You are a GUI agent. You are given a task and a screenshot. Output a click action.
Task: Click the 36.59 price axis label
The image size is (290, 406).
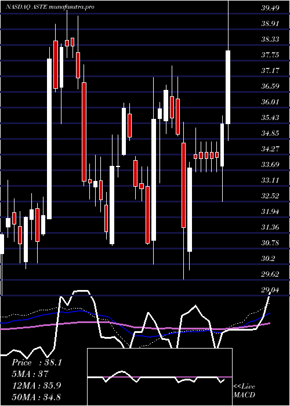270,86
